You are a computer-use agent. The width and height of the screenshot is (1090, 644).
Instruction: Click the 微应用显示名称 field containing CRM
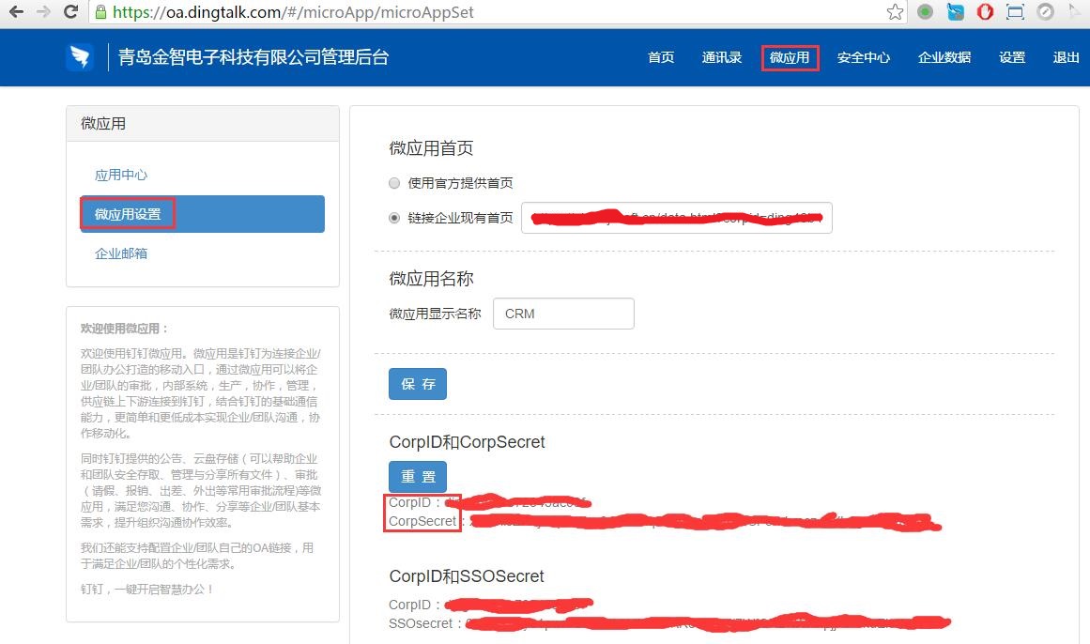point(563,314)
